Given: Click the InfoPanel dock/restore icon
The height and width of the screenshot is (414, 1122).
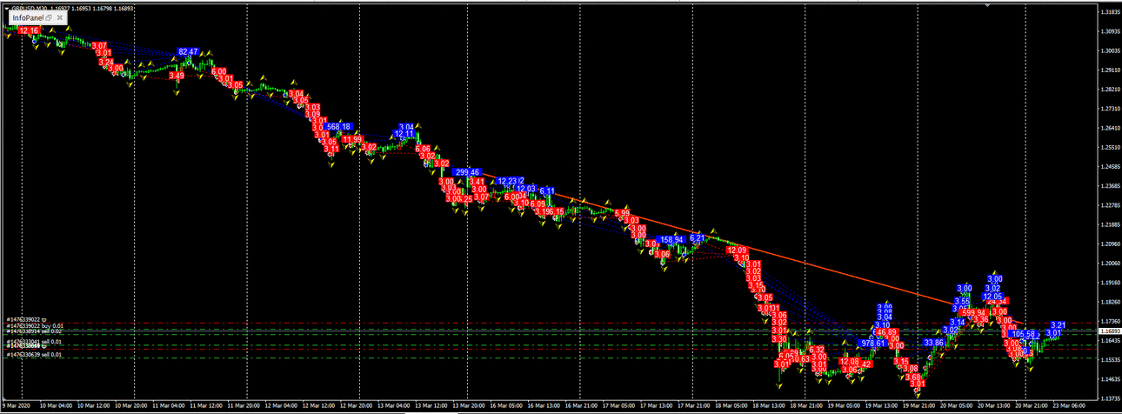Looking at the screenshot, I should pos(49,17).
